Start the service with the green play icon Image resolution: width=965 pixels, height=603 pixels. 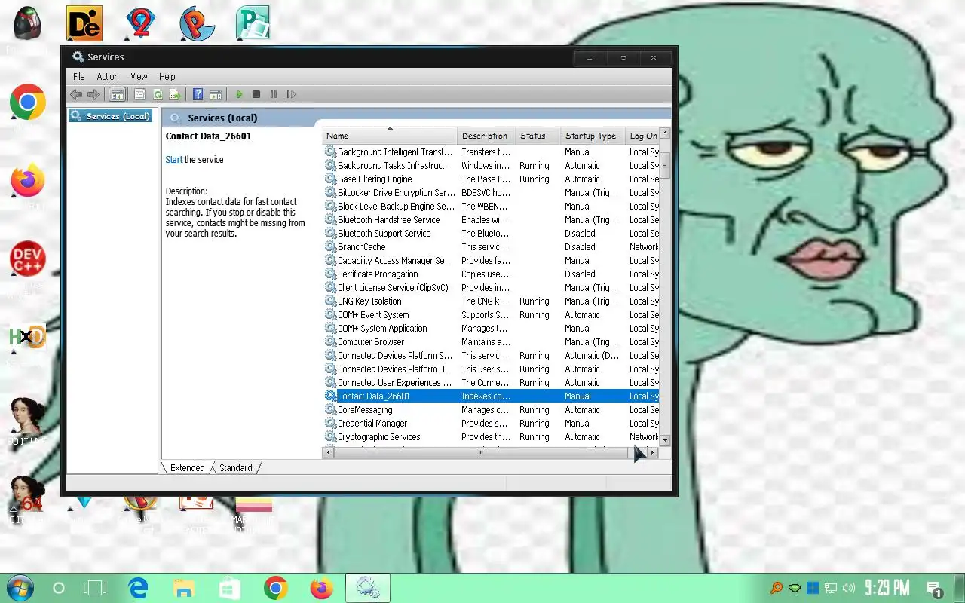coord(239,94)
